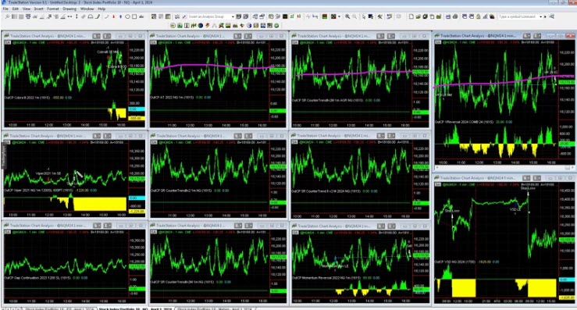The image size is (577, 310).
Task: Click the open folder icon
Action: (x=418, y=16)
